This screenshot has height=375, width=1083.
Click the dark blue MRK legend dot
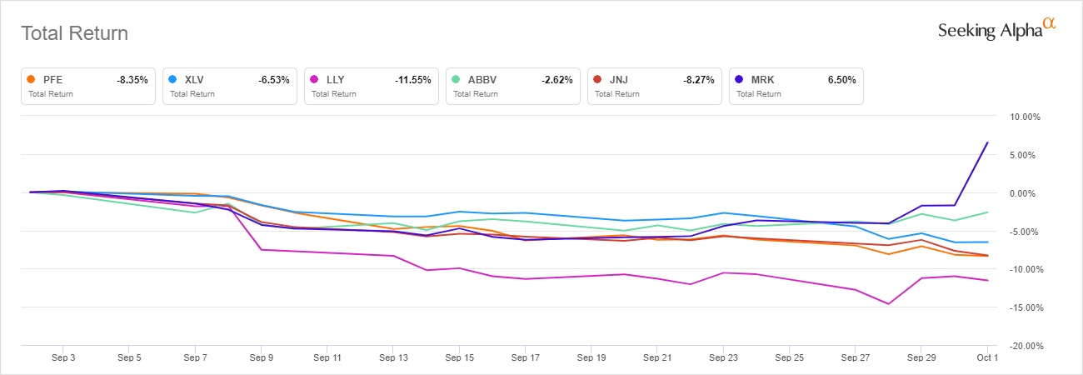pyautogui.click(x=739, y=79)
